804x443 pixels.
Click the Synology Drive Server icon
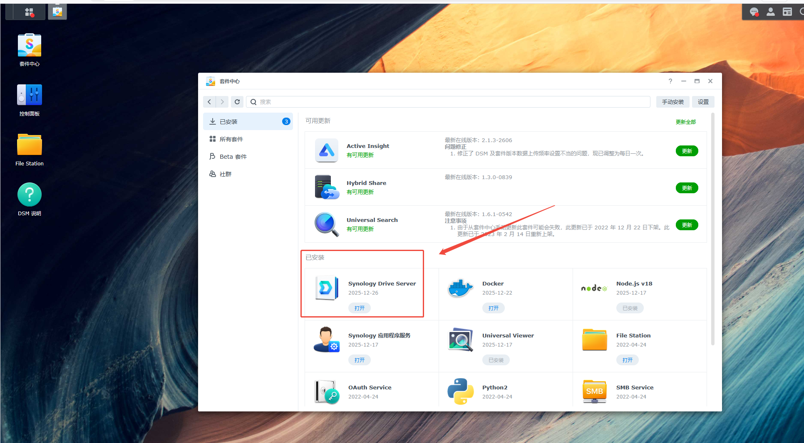(x=326, y=288)
